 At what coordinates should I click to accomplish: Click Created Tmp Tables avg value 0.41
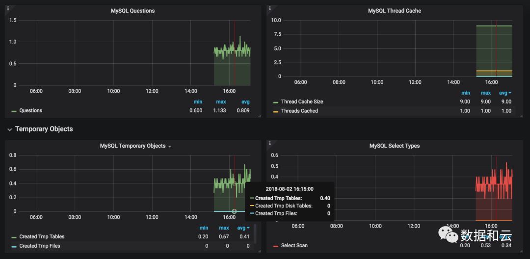coord(244,237)
